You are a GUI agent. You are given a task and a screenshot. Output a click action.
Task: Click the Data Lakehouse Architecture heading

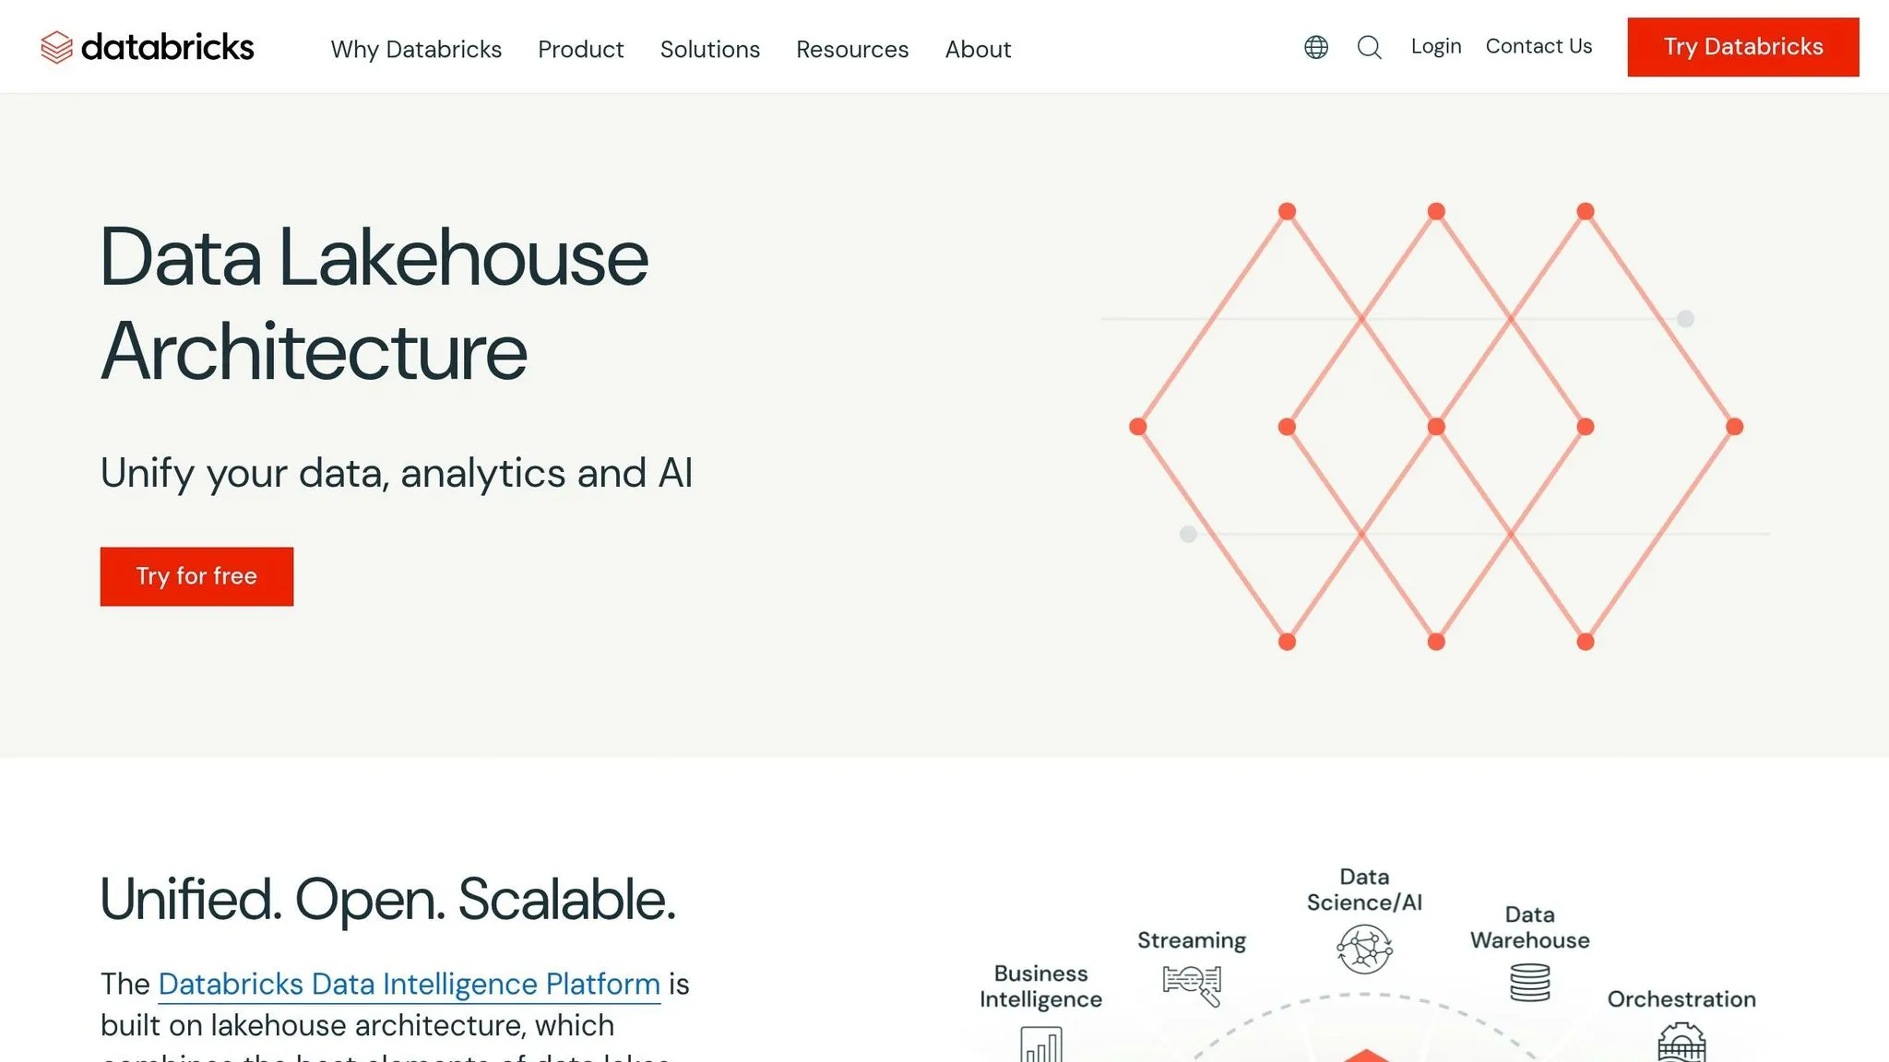coord(374,303)
